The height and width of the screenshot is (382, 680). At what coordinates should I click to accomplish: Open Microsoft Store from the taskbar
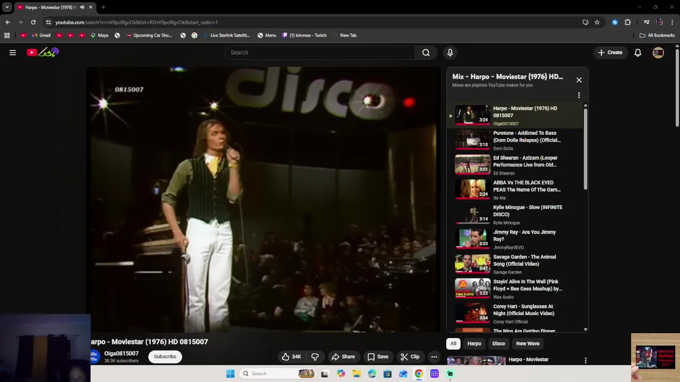pos(387,374)
